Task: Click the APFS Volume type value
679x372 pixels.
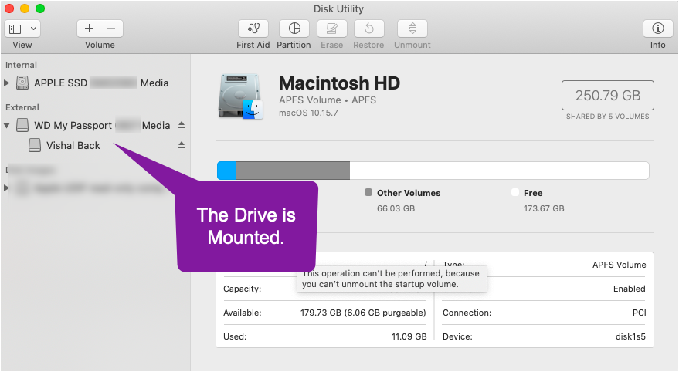Action: (620, 265)
